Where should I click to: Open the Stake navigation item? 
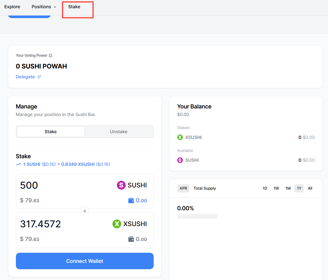(74, 7)
